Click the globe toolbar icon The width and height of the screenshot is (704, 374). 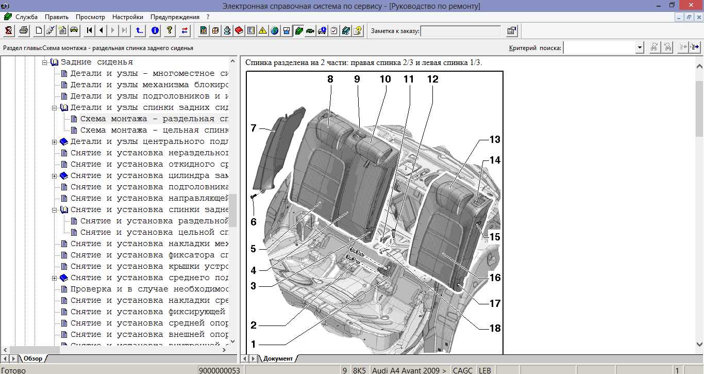[274, 30]
